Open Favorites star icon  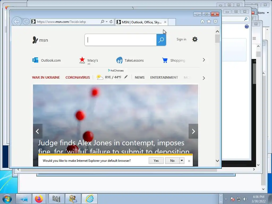(209, 21)
